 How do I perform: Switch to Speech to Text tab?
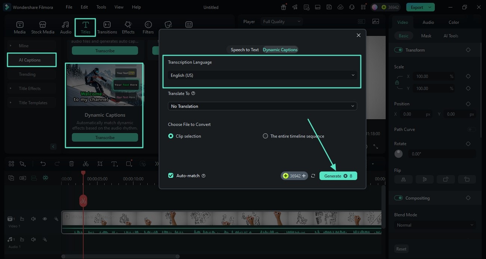[244, 50]
